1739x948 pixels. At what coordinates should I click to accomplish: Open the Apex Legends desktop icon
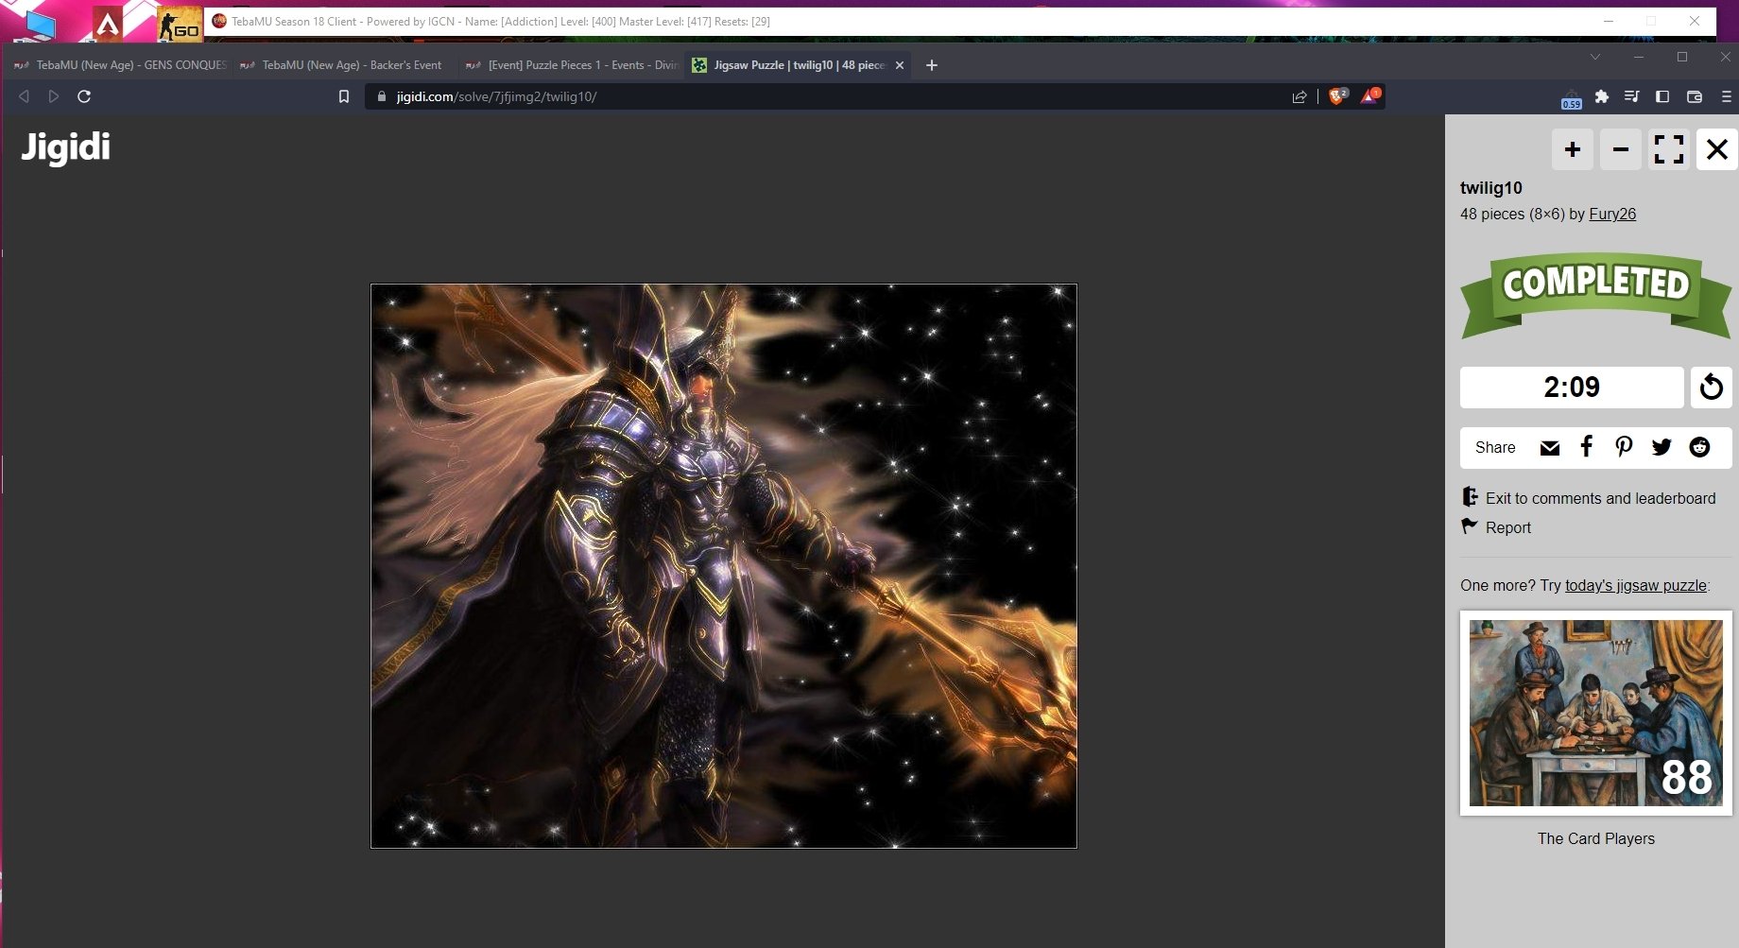pos(108,23)
